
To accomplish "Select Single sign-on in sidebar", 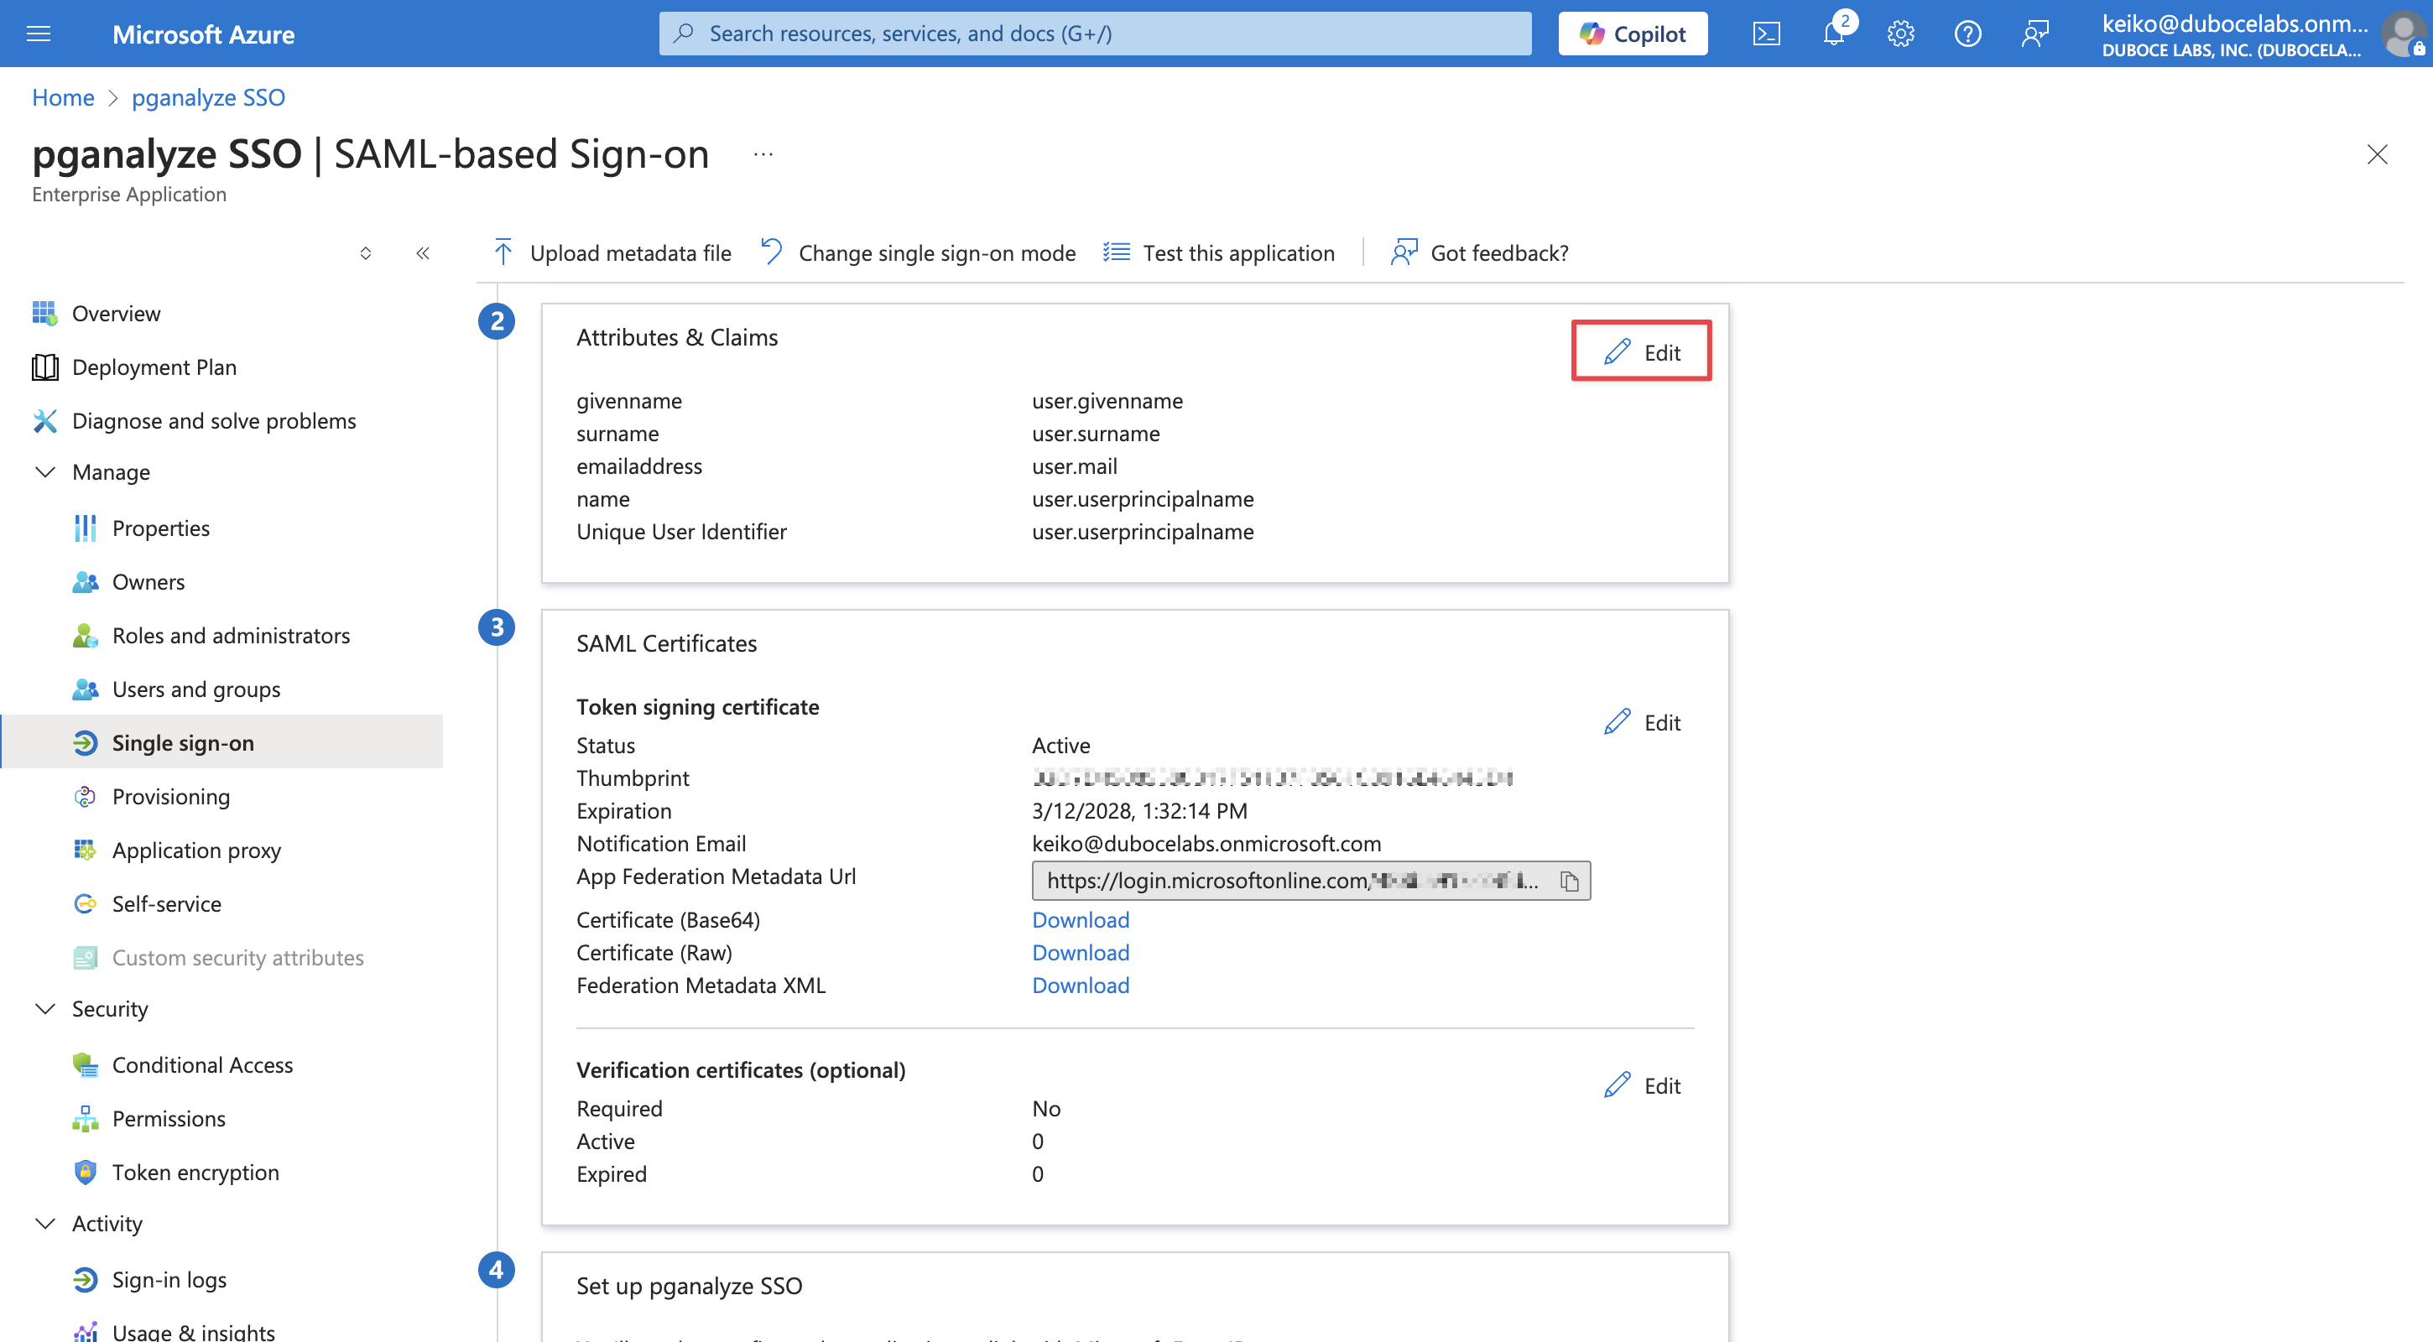I will pyautogui.click(x=221, y=742).
